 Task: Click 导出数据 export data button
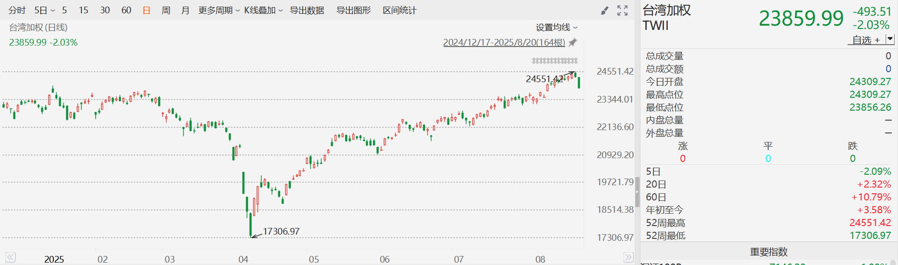(x=307, y=10)
